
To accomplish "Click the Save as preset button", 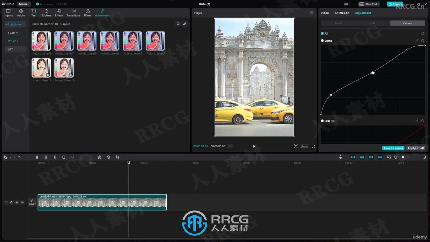I will click(393, 148).
